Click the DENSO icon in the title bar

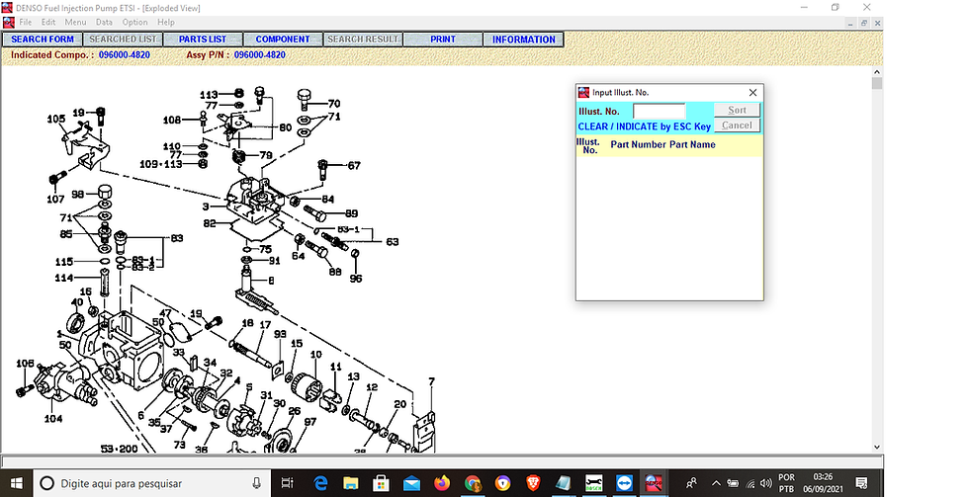pyautogui.click(x=8, y=8)
